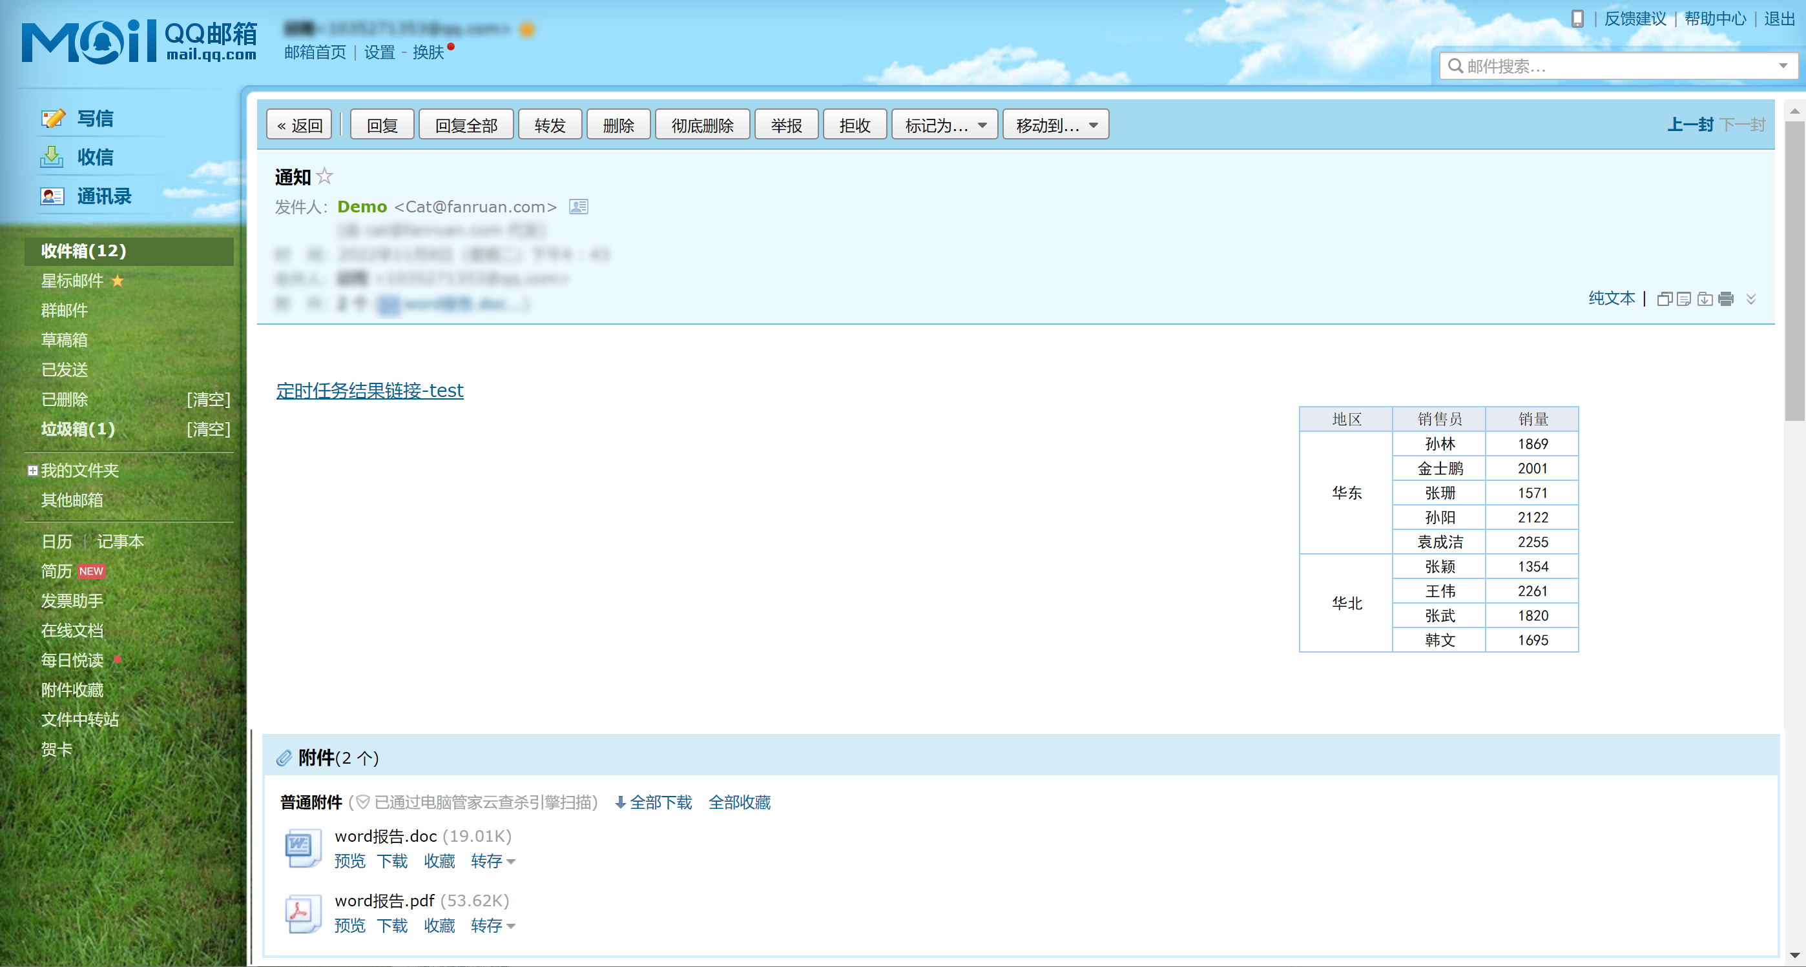The image size is (1806, 967).
Task: Open email in new window icon
Action: point(1665,300)
